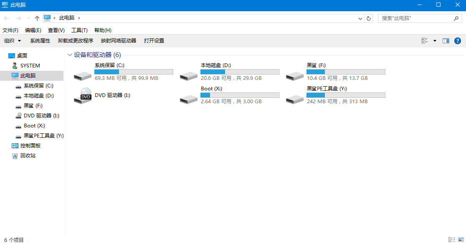
Task: Click the refresh button in address bar
Action: 368,18
